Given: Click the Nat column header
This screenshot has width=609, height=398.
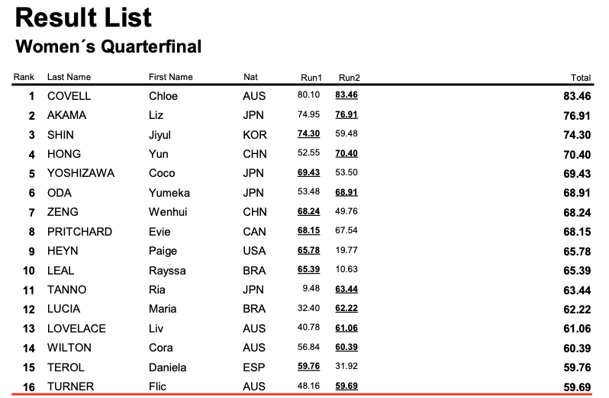Looking at the screenshot, I should (x=250, y=77).
